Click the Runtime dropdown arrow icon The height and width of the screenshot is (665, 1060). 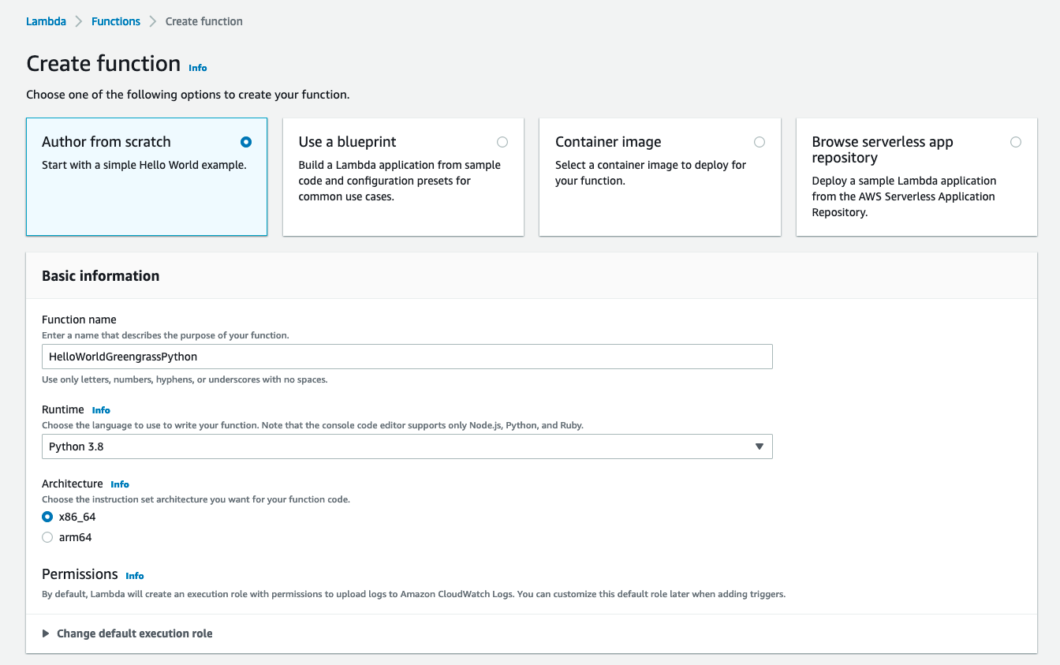[x=759, y=446]
